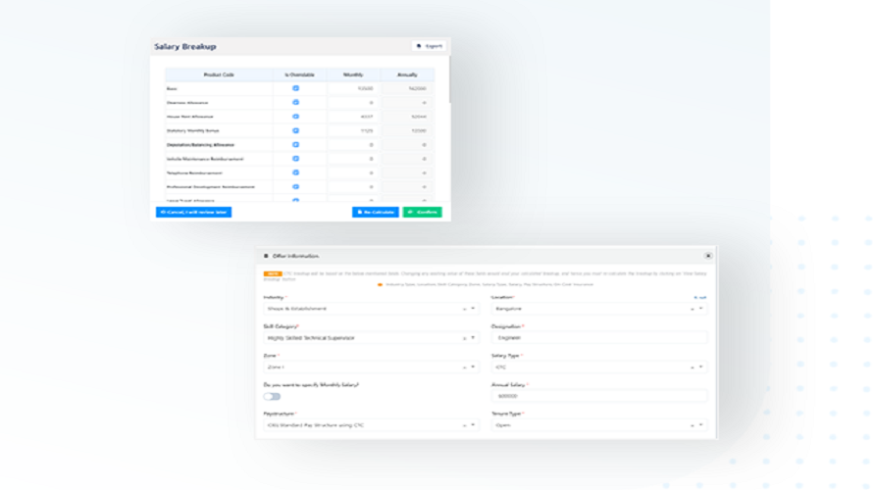This screenshot has width=873, height=490.
Task: Click the House Rent Allowance row label
Action: pos(190,117)
